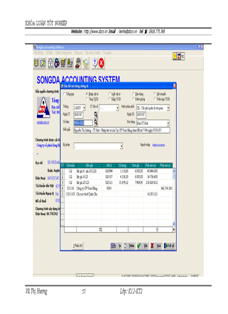Expand the Kênh phân phối dropdown
Viewport: 228px width, 314px height.
(168, 108)
